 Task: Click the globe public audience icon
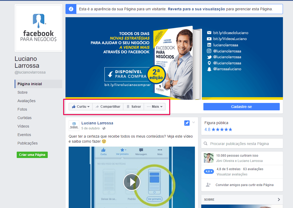104,128
